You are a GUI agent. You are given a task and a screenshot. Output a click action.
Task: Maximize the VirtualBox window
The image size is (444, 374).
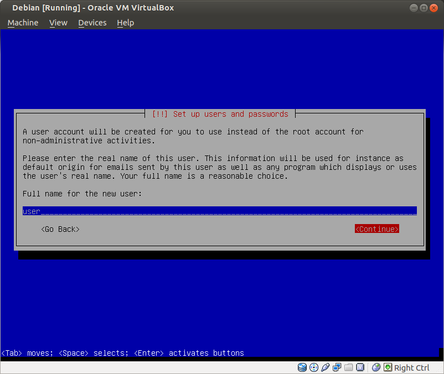point(424,8)
